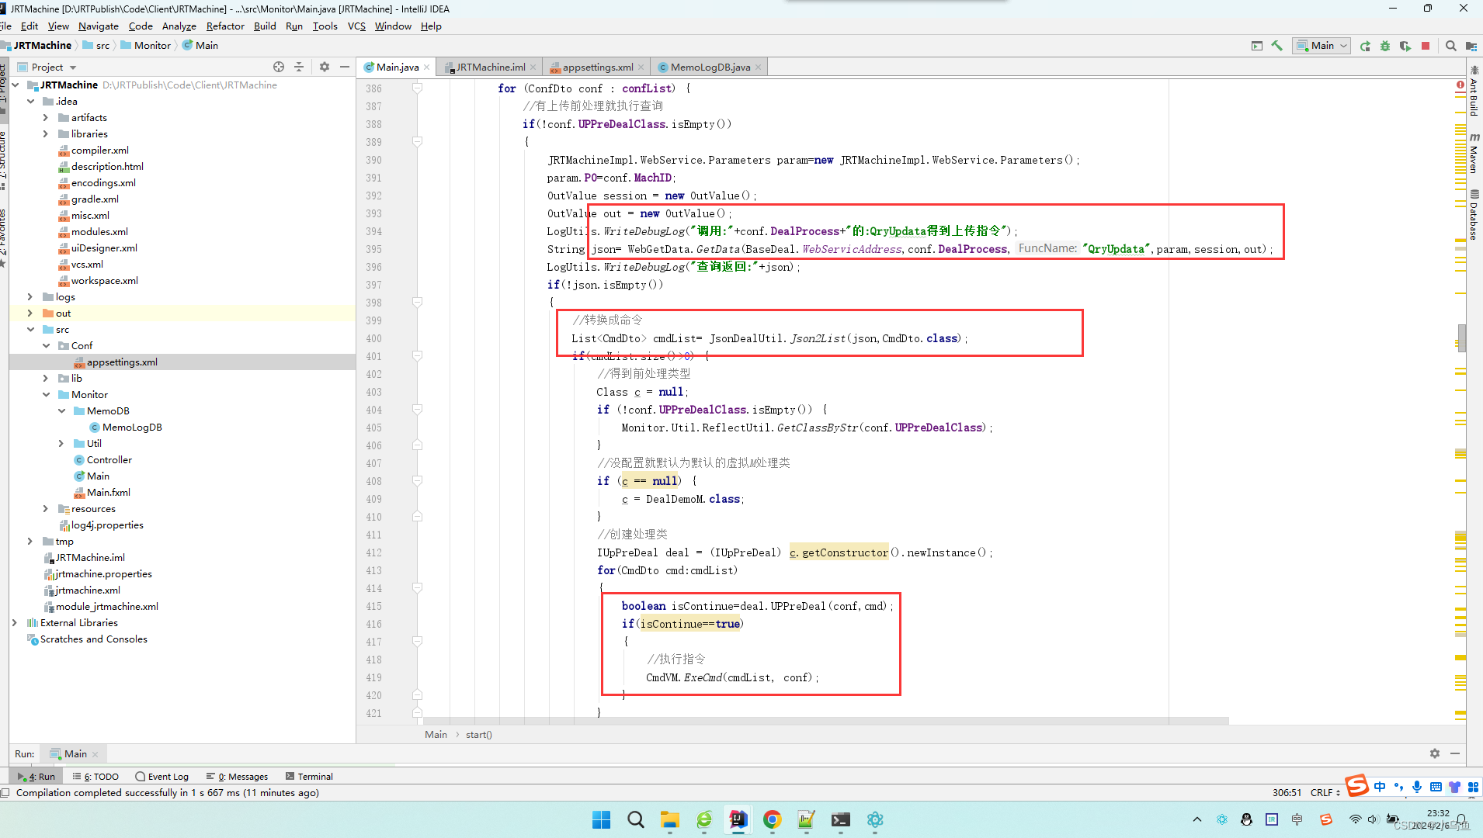The height and width of the screenshot is (838, 1483).
Task: Click the CRLF line separator indicator
Action: [1325, 792]
